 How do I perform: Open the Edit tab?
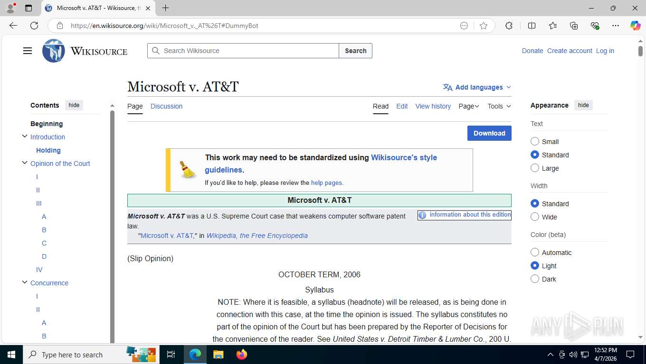coord(402,106)
